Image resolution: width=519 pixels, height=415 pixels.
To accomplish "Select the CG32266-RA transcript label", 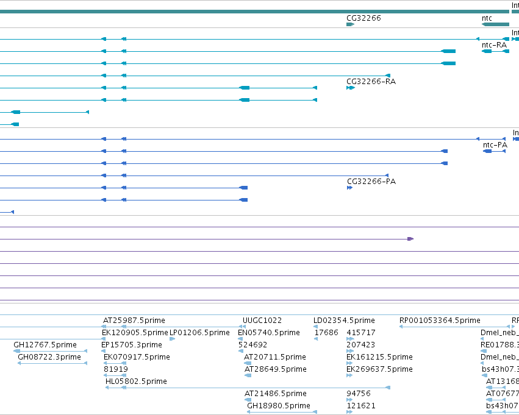I will [371, 82].
